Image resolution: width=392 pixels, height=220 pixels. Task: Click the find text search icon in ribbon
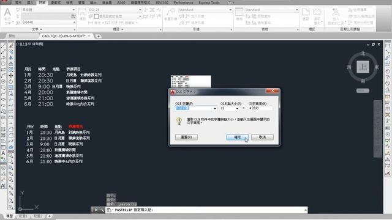point(73,16)
